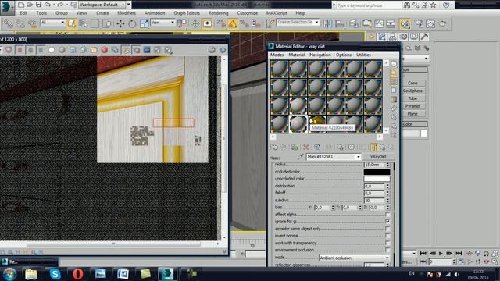This screenshot has width=500, height=281.
Task: Pick material from object with eyedropper
Action: click(300, 157)
